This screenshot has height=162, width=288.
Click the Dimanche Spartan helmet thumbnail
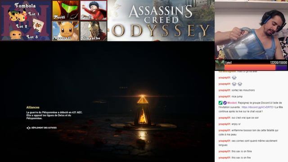(94, 31)
